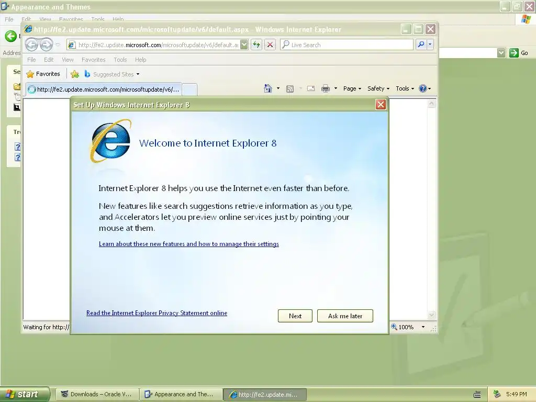Click the Live Search magnifier button
This screenshot has width=536, height=402.
pyautogui.click(x=421, y=44)
